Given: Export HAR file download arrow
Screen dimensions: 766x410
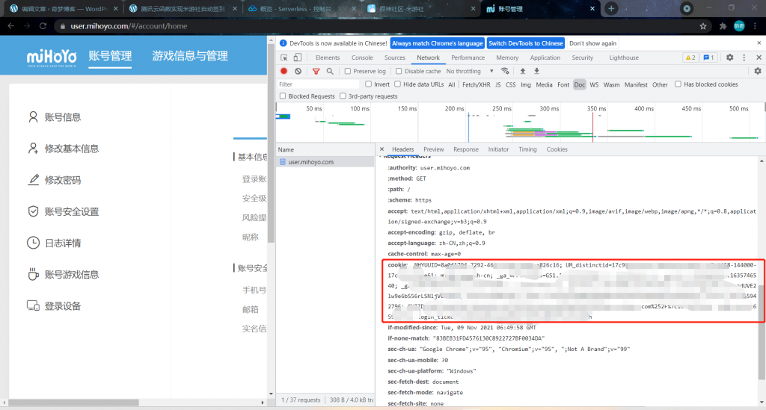Looking at the screenshot, I should [x=536, y=71].
